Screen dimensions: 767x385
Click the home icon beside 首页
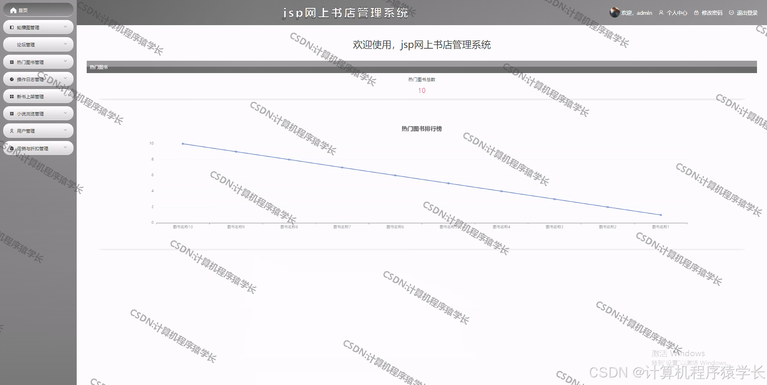(13, 10)
